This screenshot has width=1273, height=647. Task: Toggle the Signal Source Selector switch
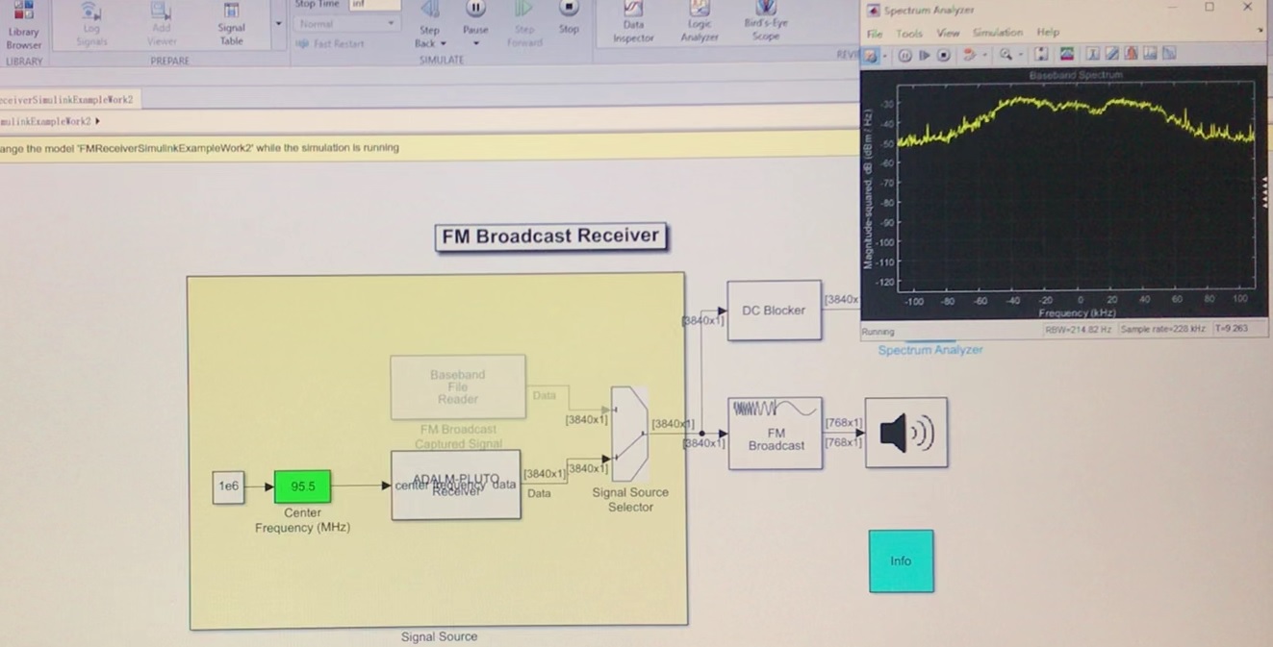pyautogui.click(x=629, y=434)
